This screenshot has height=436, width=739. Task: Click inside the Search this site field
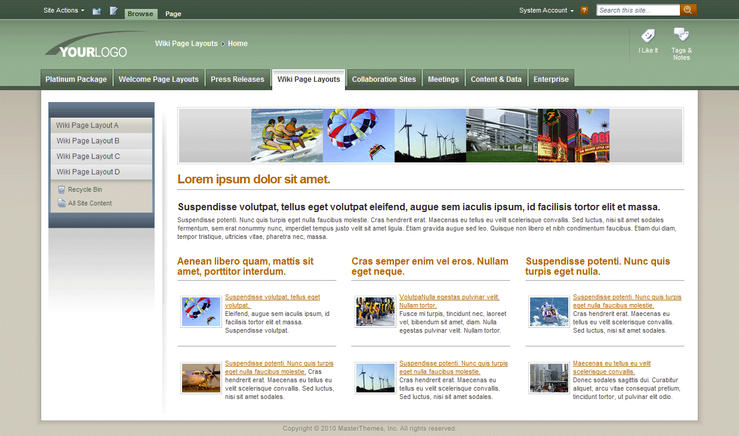click(636, 10)
